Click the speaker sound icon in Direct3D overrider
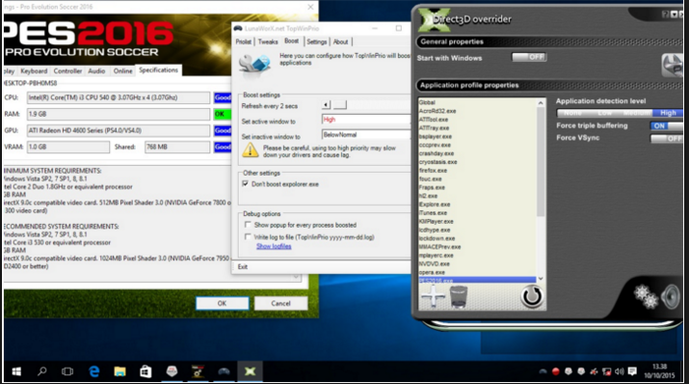The image size is (689, 384). coord(671,296)
